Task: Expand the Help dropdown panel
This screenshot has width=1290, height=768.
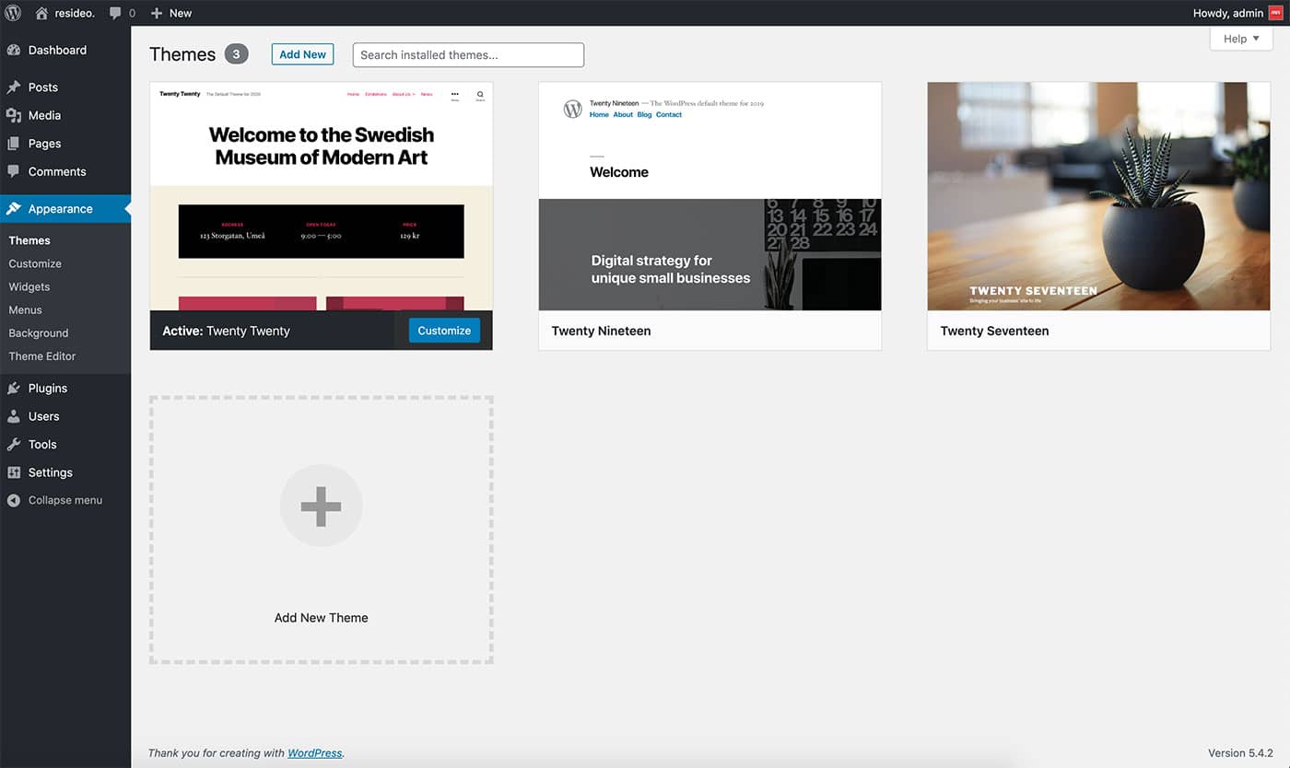Action: 1240,39
